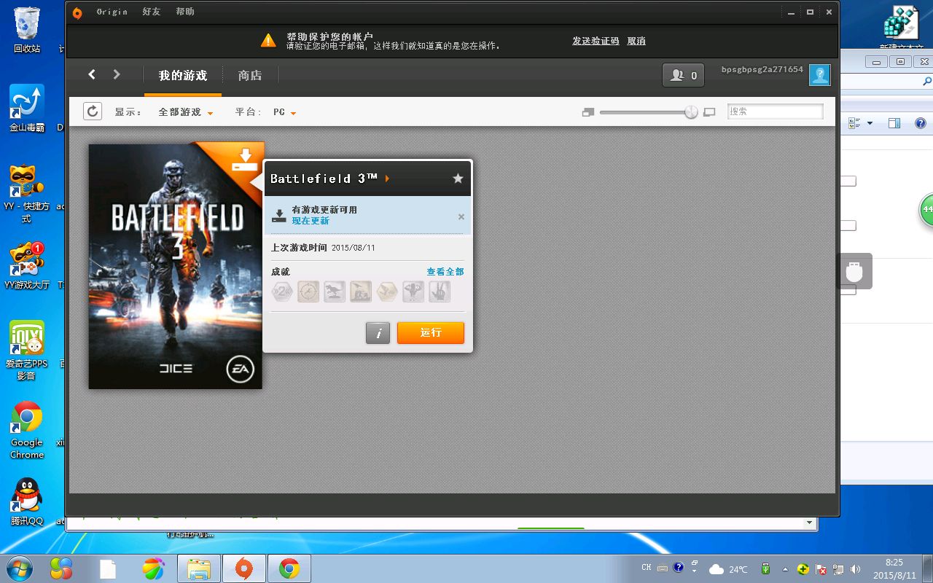This screenshot has height=583, width=933.
Task: Open the friends list button showing 0
Action: tap(683, 75)
